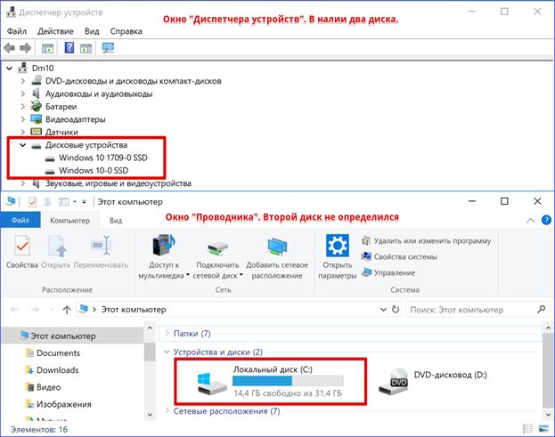Viewport: 555px width, 437px height.
Task: Open Изображения in navigation pane
Action: click(x=64, y=404)
